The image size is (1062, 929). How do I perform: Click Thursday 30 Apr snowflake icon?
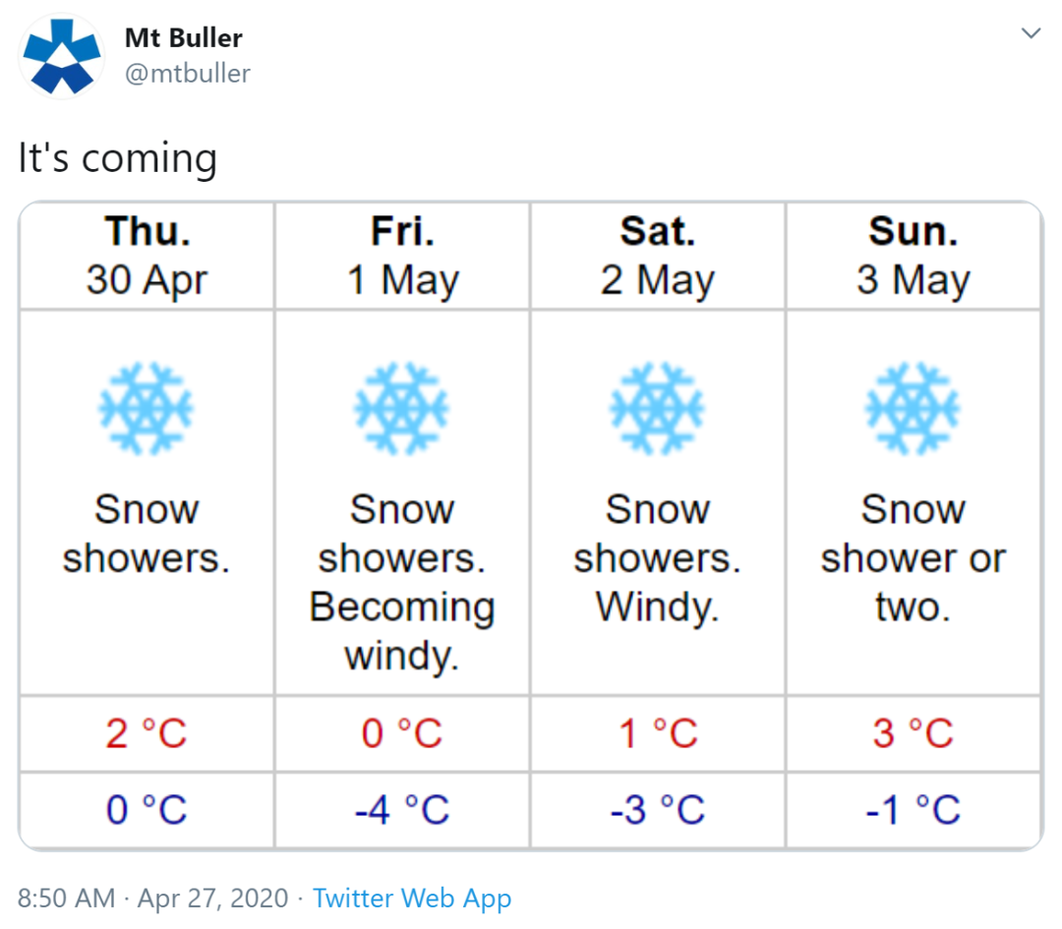point(147,408)
